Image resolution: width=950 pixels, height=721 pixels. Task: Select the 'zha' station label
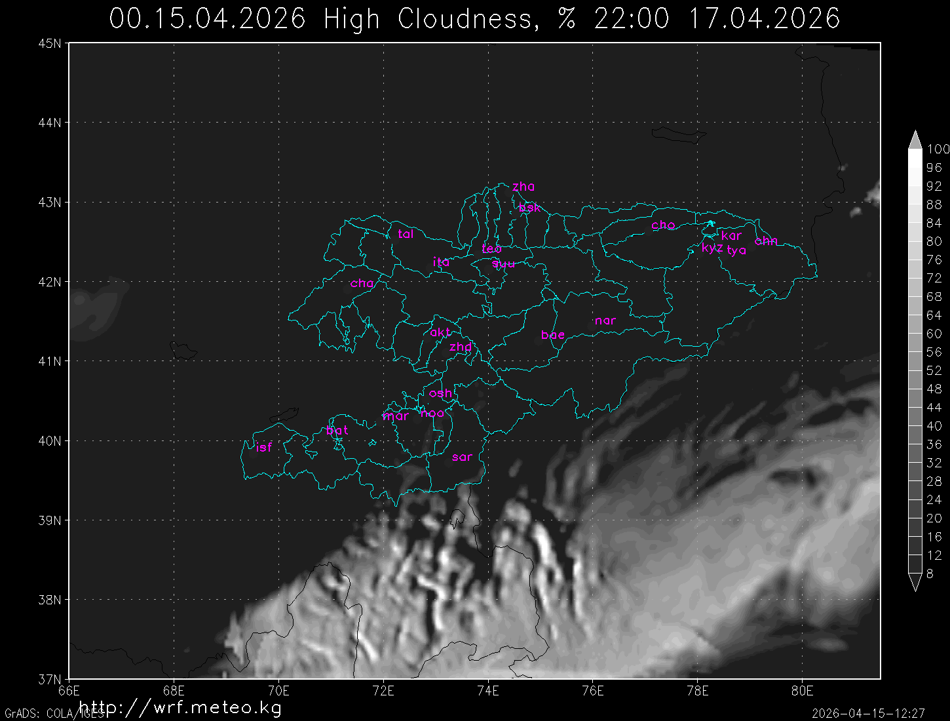click(523, 187)
